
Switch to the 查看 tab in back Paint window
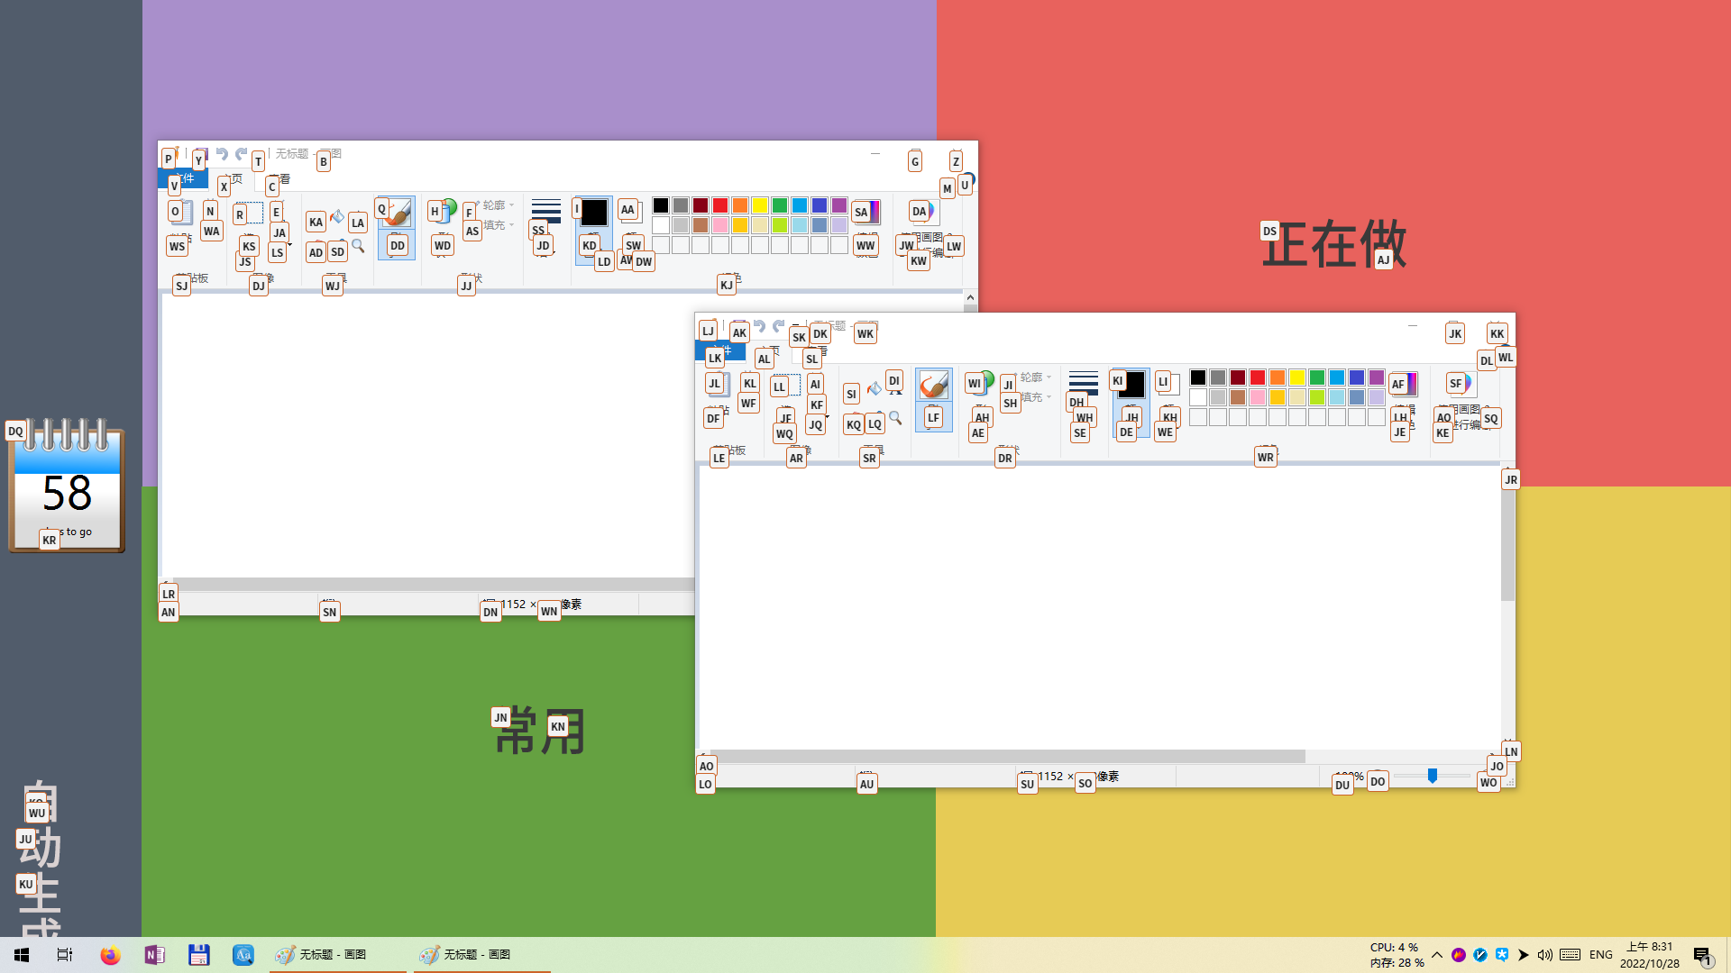pyautogui.click(x=282, y=179)
